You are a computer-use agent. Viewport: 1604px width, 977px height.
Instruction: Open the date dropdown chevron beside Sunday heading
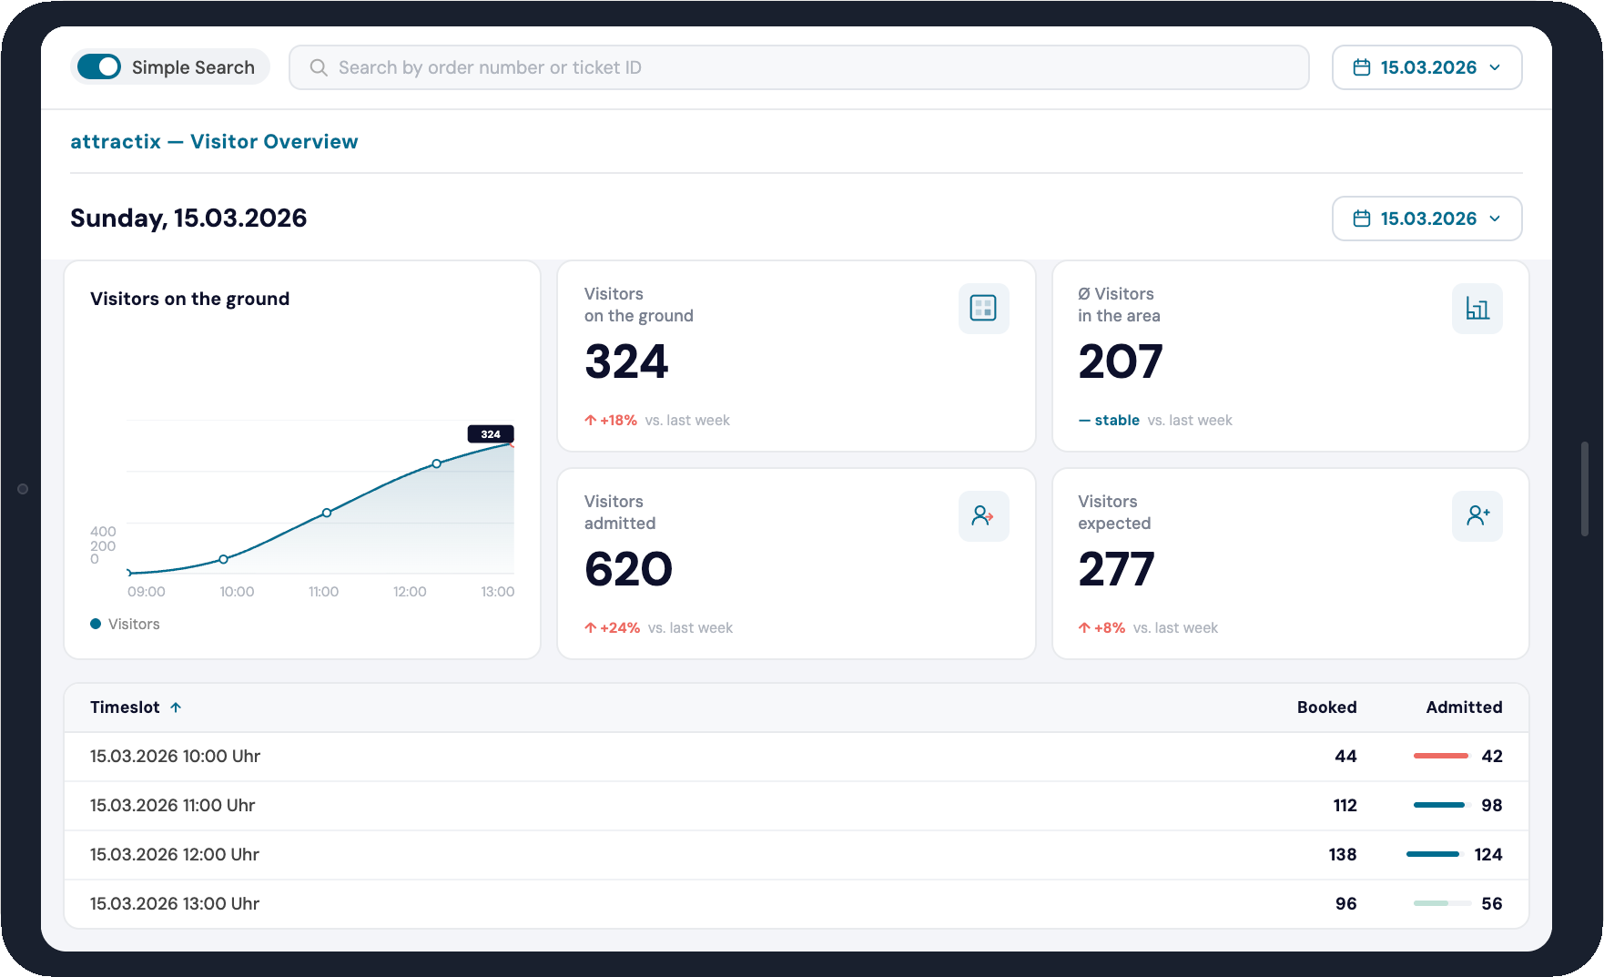pos(1495,219)
